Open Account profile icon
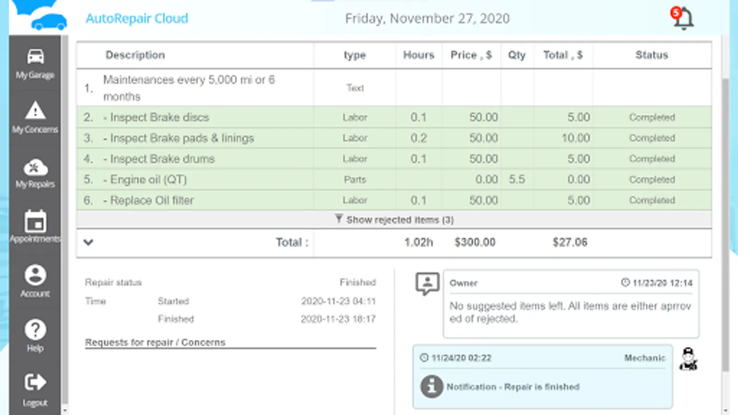 point(35,276)
